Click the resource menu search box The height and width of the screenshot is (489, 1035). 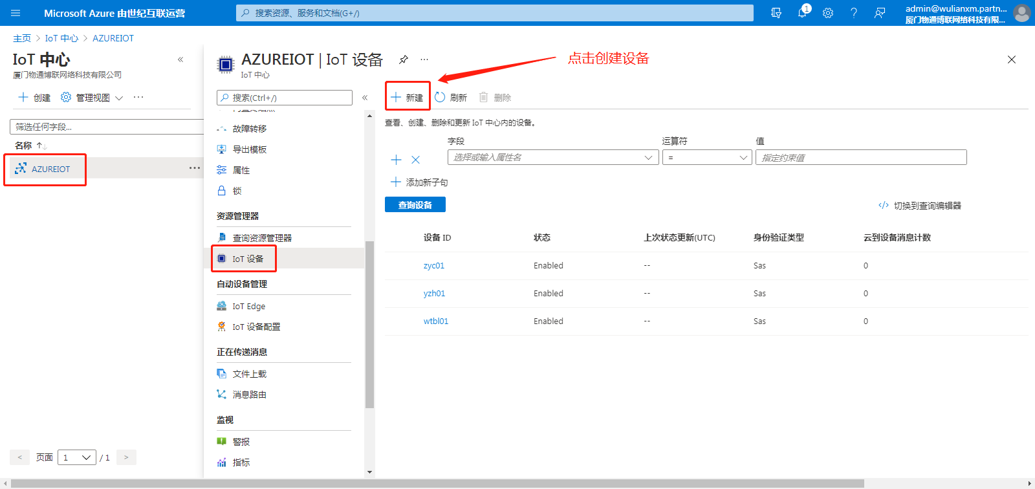(285, 98)
